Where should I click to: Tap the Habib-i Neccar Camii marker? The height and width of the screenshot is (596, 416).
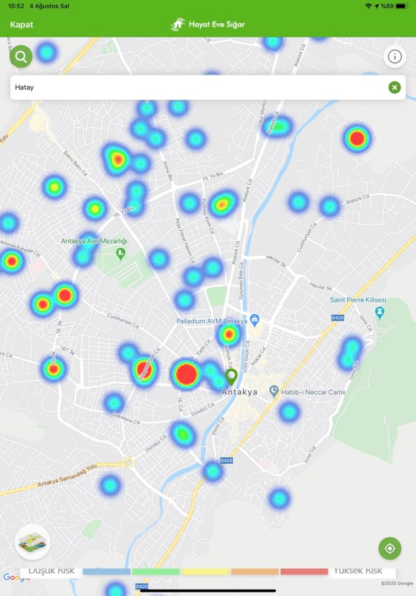coord(274,392)
